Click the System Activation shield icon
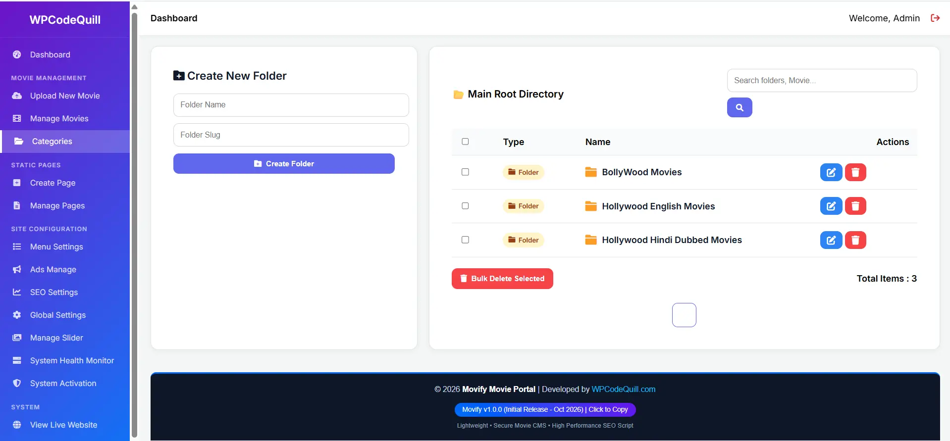950x441 pixels. tap(17, 383)
